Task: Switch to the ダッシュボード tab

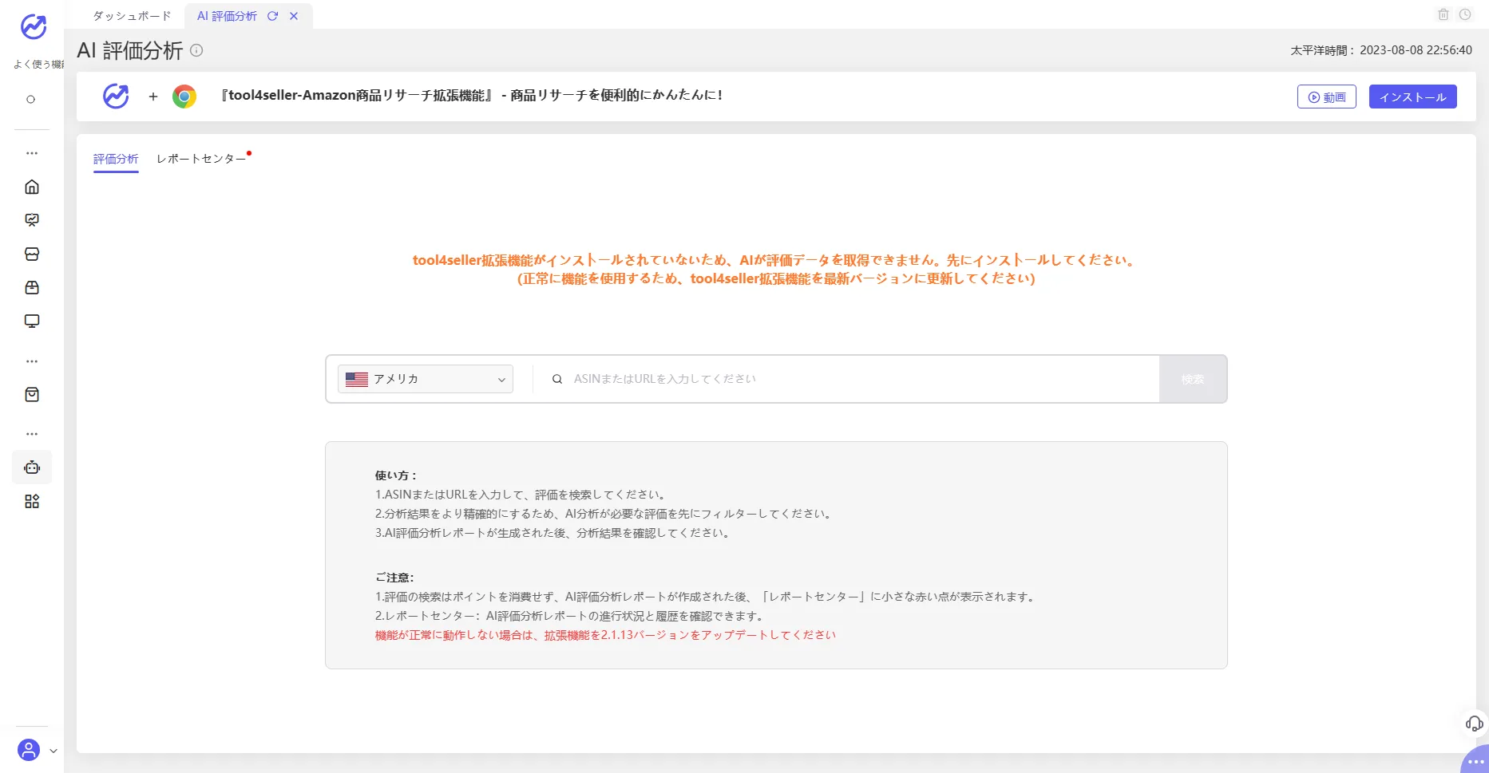Action: (132, 16)
